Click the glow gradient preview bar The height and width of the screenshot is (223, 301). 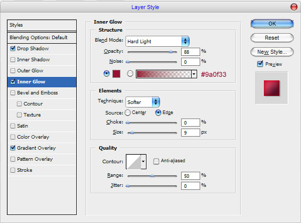point(163,74)
